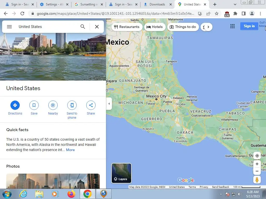The height and width of the screenshot is (199, 266).
Task: Open the Chrome three-dot menu
Action: 260,13
